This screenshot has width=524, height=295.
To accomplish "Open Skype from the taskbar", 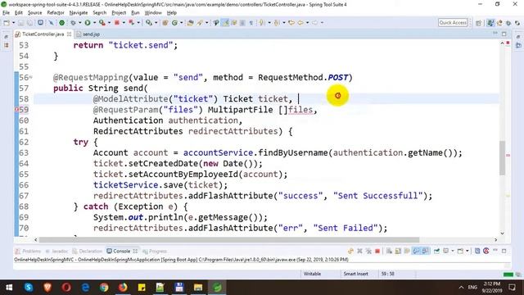I will coord(29,288).
